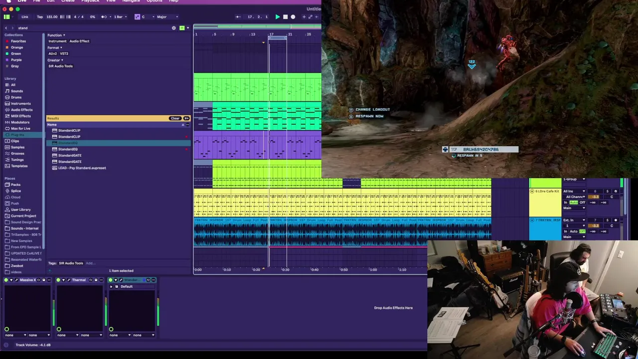Toggle the metronome button
638x359 pixels.
[104, 17]
